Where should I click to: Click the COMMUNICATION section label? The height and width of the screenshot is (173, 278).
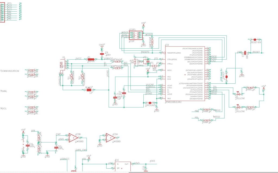(10, 71)
